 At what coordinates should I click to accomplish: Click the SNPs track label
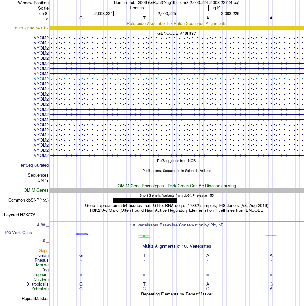click(43, 180)
